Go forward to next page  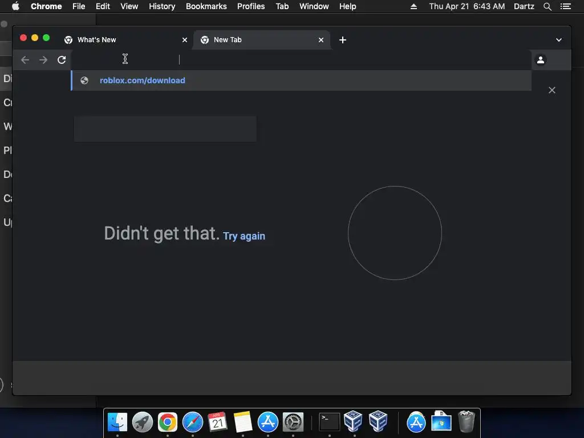43,59
